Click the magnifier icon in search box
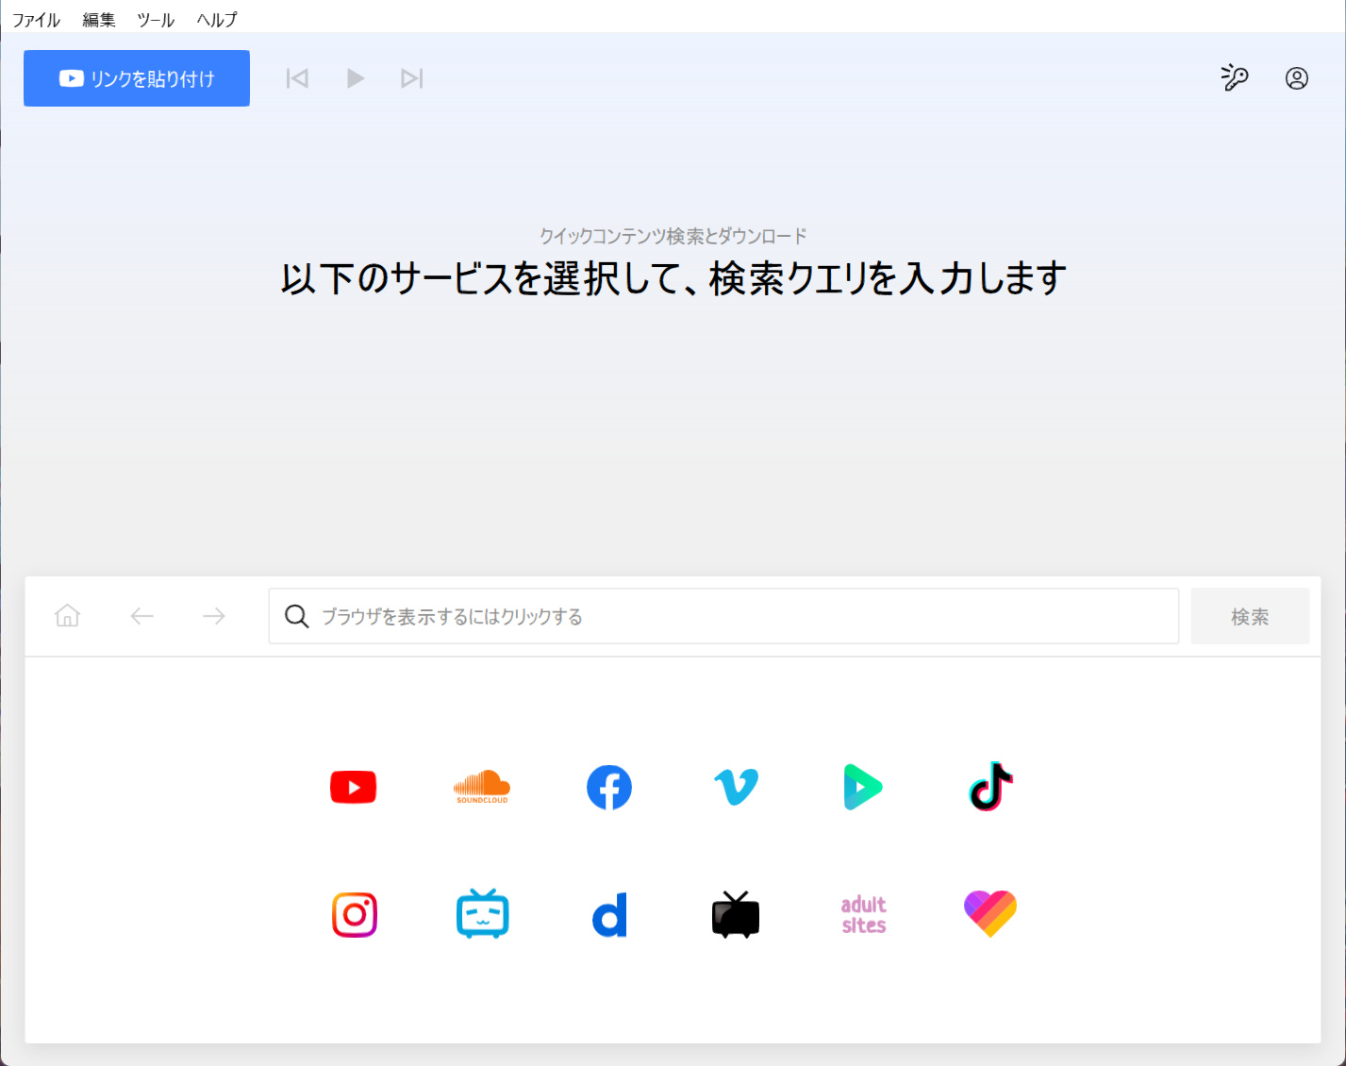This screenshot has width=1346, height=1066. (x=296, y=616)
